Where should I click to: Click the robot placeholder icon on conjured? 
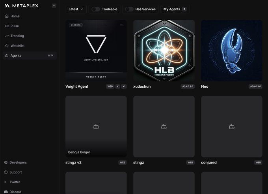click(232, 127)
